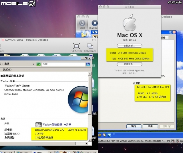Click the Start power icon in Parallels
This screenshot has width=183, height=153.
pyautogui.click(x=82, y=23)
